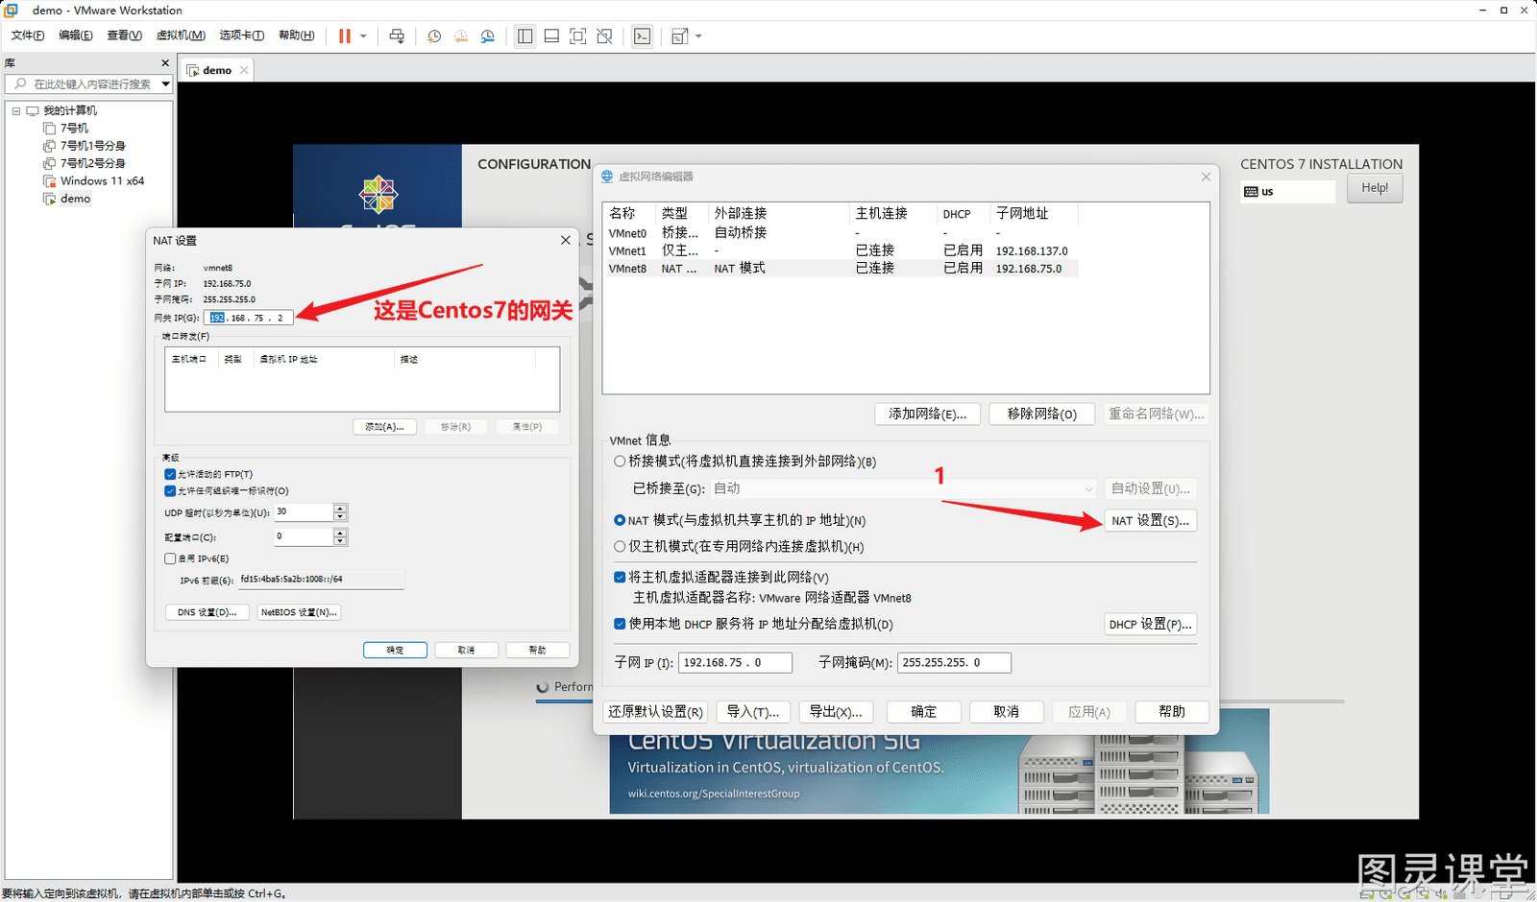The height and width of the screenshot is (902, 1537).
Task: Close the demo tab
Action: 244,70
